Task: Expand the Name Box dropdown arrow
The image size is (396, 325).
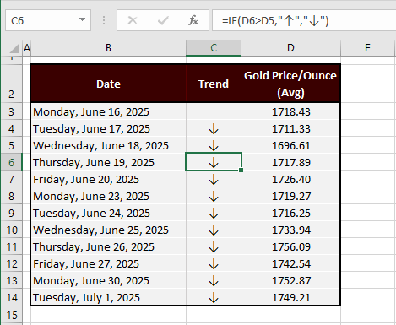Action: [82, 19]
